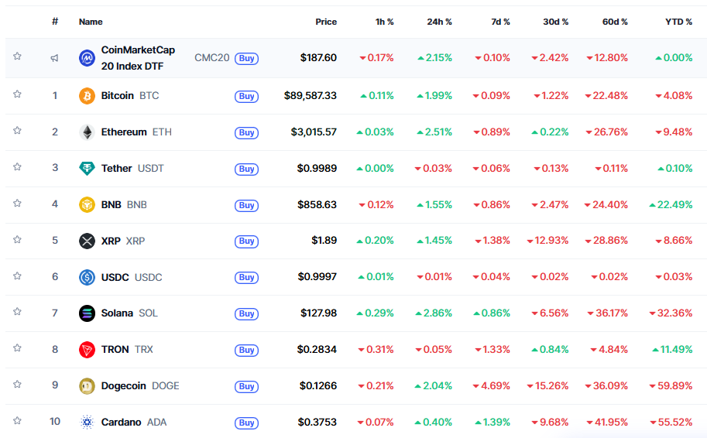Viewport: 707px width, 438px height.
Task: Favorite Cardano with its star icon
Action: (x=17, y=421)
